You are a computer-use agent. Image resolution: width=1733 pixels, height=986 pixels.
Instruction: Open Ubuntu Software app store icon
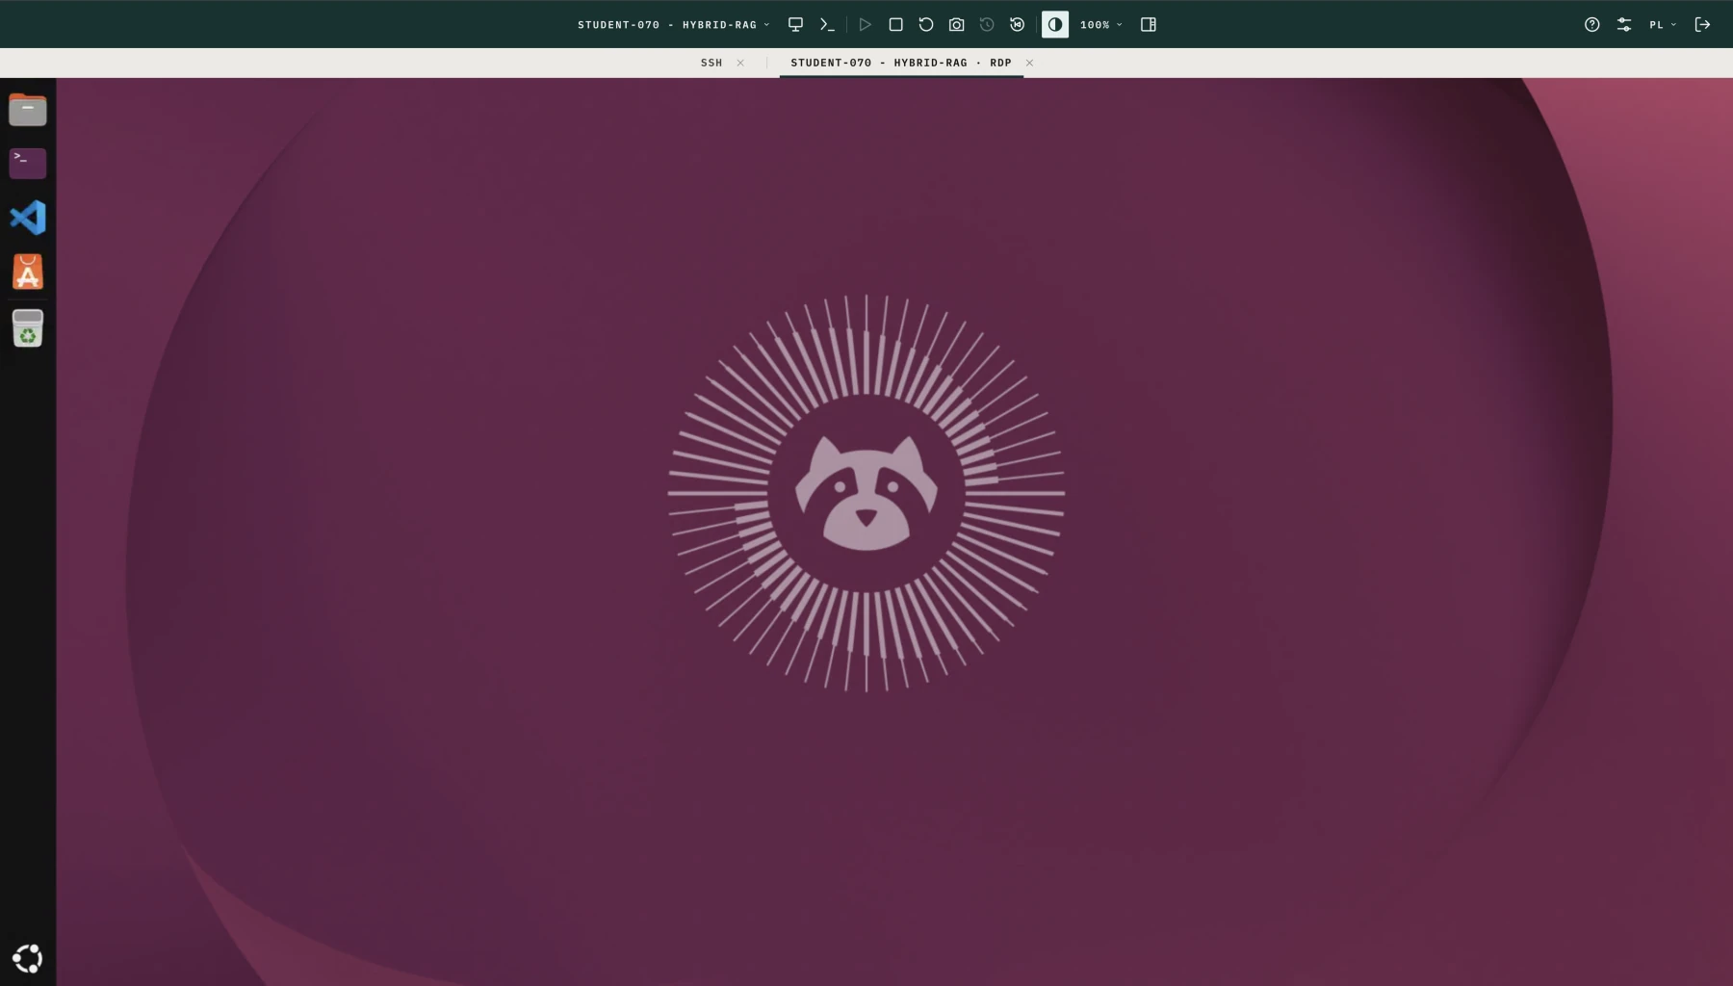coord(28,272)
